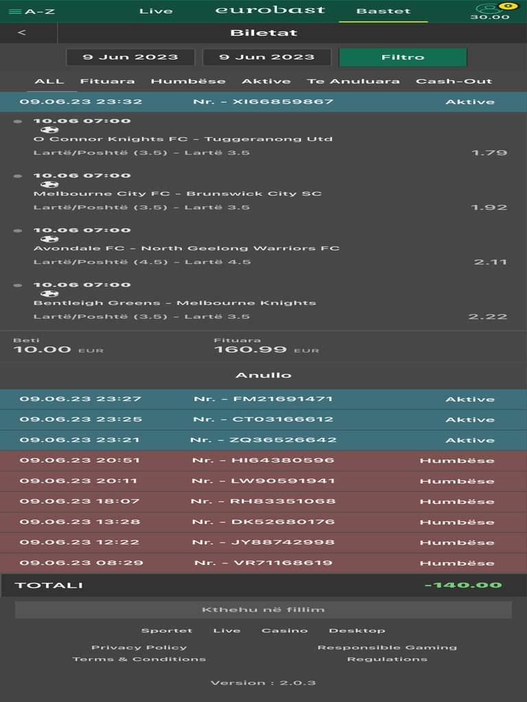This screenshot has height=702, width=527.
Task: Click the eurobast logo
Action: 270,10
